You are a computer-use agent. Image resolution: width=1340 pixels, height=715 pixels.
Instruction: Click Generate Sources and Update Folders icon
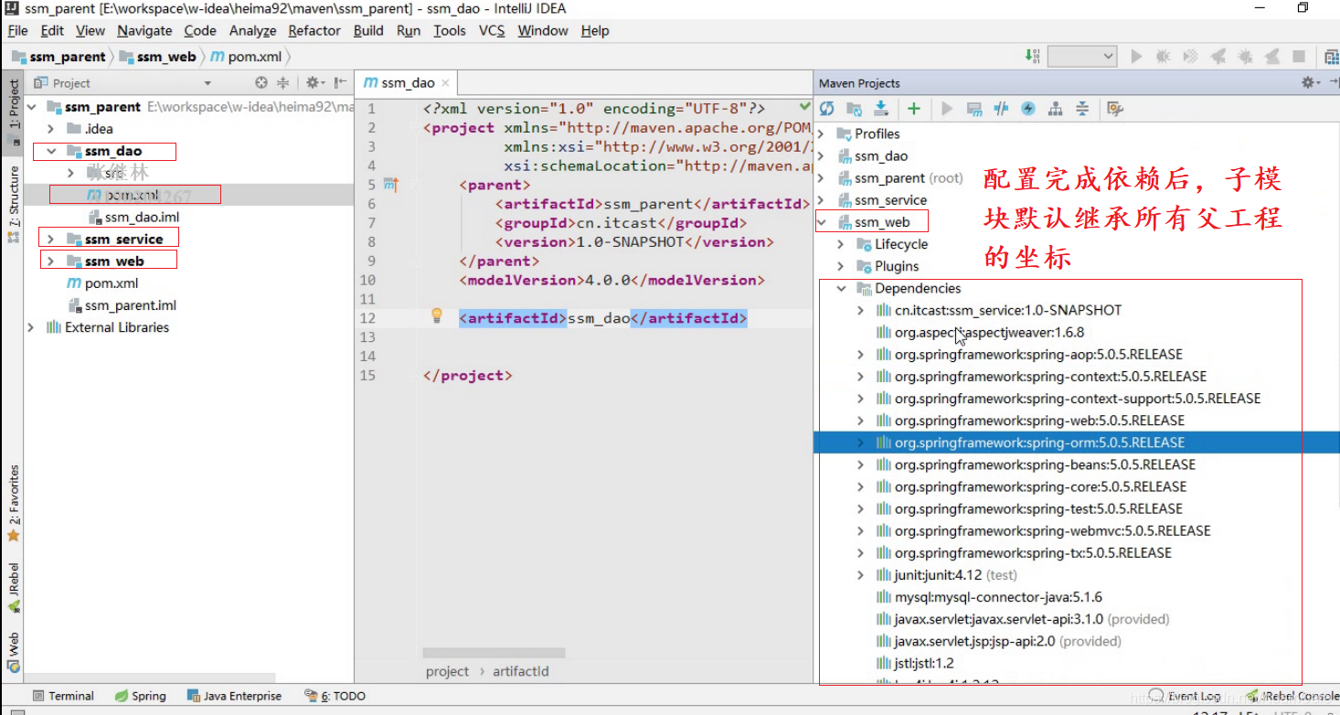(855, 109)
